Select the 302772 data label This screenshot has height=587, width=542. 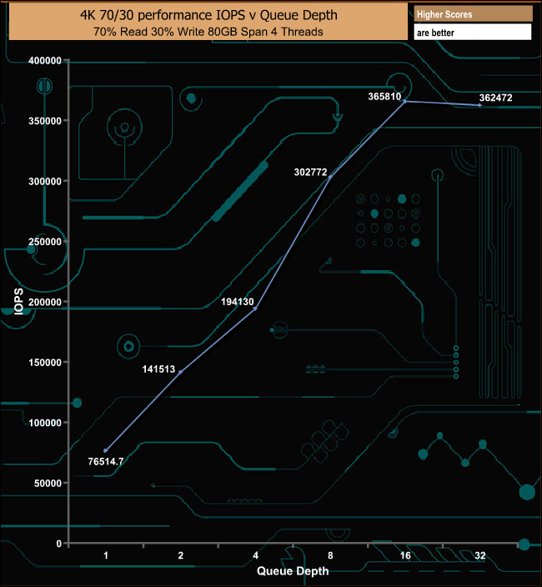click(x=313, y=172)
